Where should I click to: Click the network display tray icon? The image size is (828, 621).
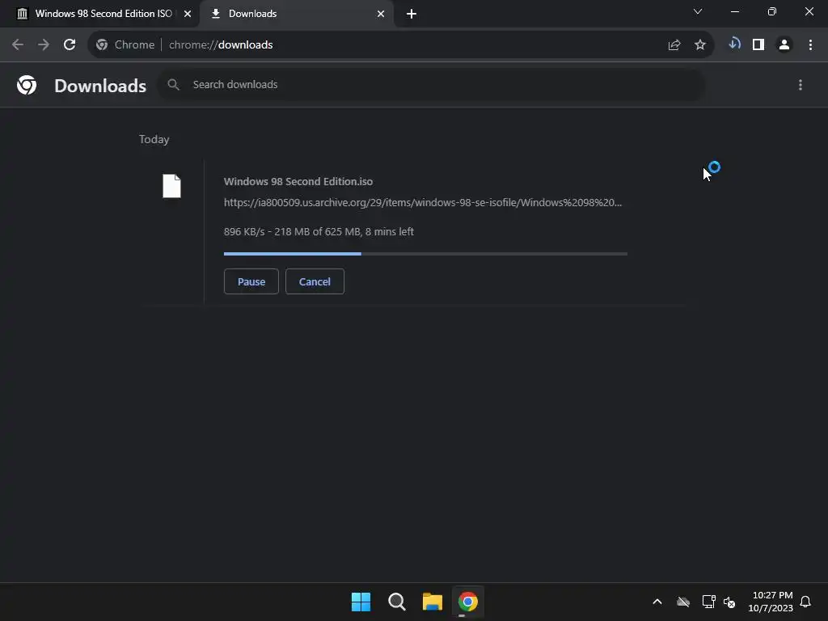708,602
